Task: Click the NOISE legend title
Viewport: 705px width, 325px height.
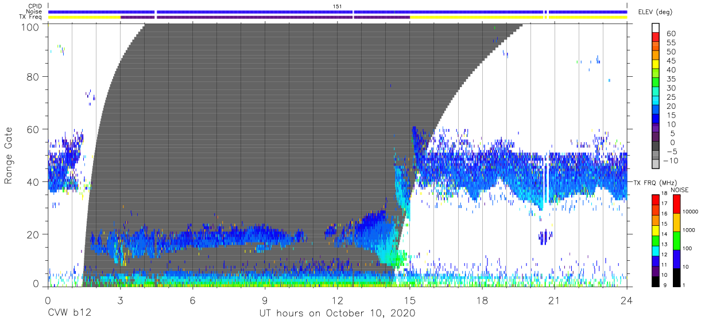Action: point(680,190)
